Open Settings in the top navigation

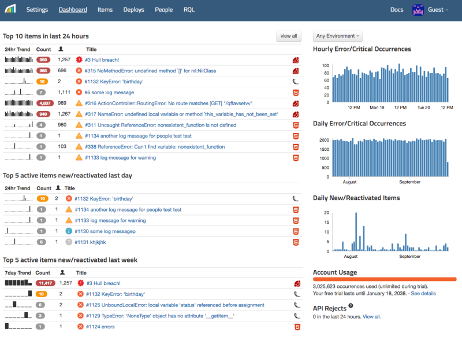pos(37,10)
